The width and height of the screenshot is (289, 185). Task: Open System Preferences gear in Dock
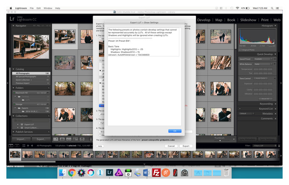click(184, 173)
